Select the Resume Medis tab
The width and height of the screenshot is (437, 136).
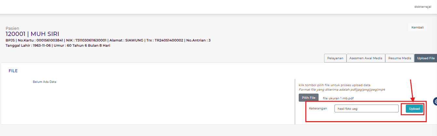click(x=400, y=58)
